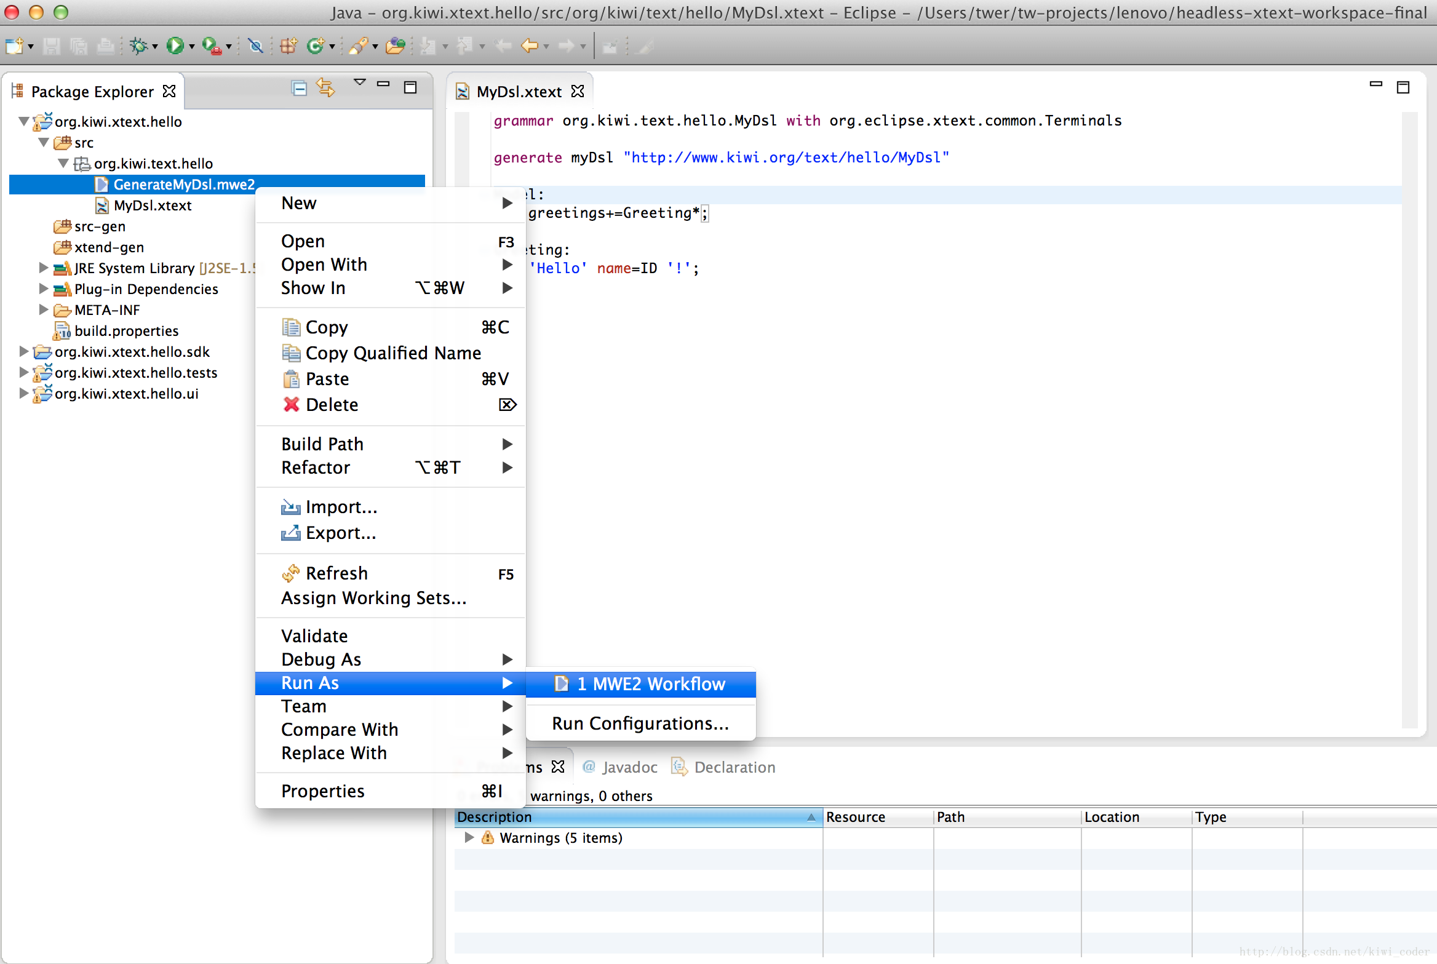Expand org.kiwi.xtext.hello.ui project
The image size is (1437, 964).
24,394
